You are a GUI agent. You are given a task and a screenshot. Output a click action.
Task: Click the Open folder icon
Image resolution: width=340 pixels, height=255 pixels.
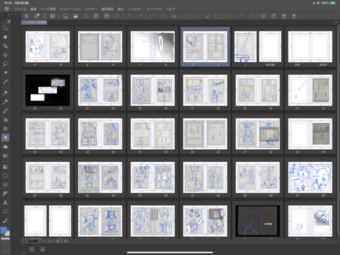tap(75, 16)
